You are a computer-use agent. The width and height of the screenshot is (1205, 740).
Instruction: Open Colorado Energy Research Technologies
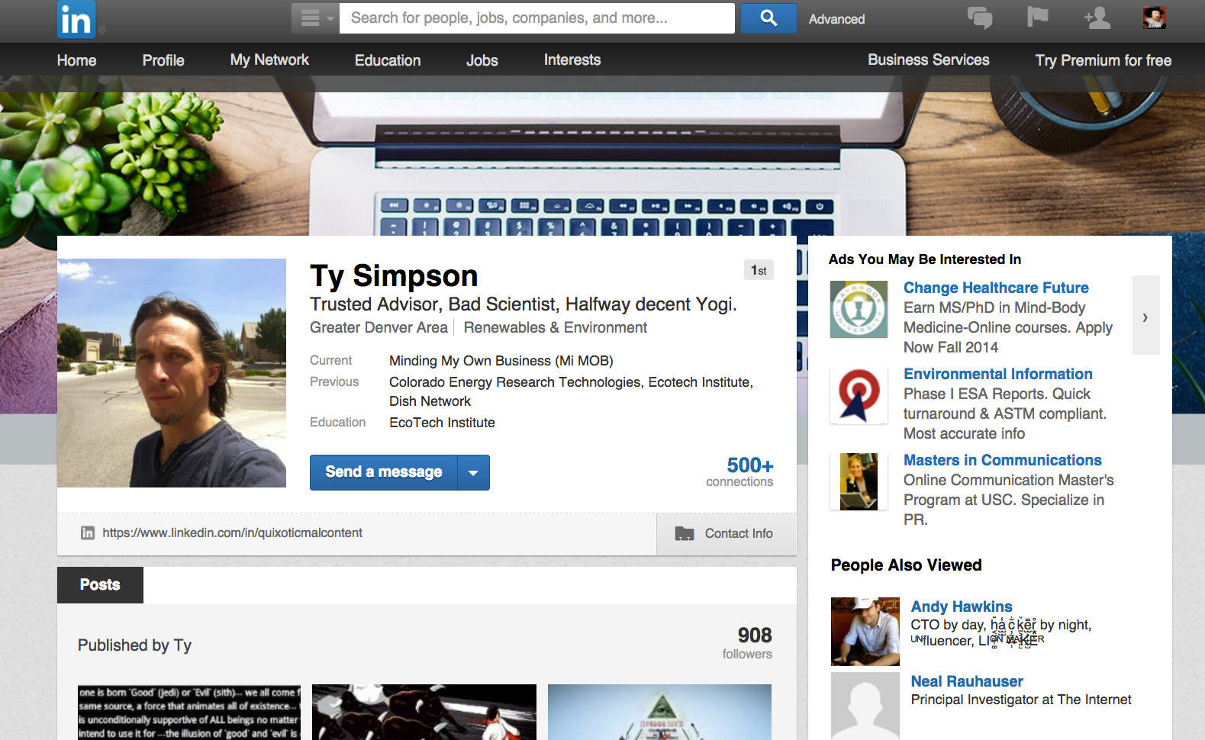pyautogui.click(x=515, y=382)
